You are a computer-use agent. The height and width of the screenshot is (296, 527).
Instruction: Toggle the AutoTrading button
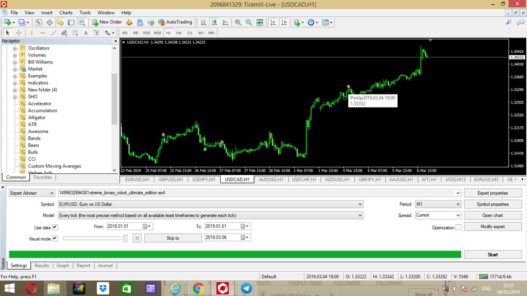coord(175,22)
